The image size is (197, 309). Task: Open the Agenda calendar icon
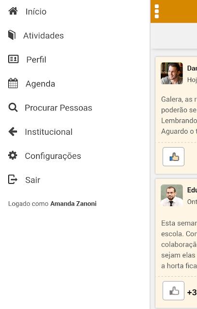[13, 83]
